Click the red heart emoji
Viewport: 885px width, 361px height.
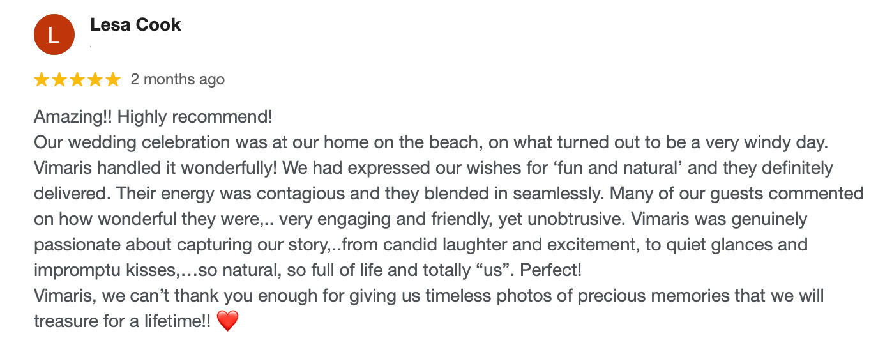point(227,321)
